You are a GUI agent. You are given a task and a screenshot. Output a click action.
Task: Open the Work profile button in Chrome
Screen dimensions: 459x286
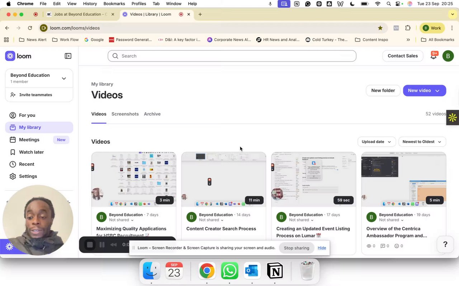[432, 28]
